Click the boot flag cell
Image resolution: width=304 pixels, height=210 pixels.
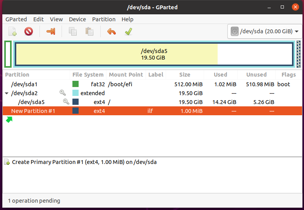(283, 84)
